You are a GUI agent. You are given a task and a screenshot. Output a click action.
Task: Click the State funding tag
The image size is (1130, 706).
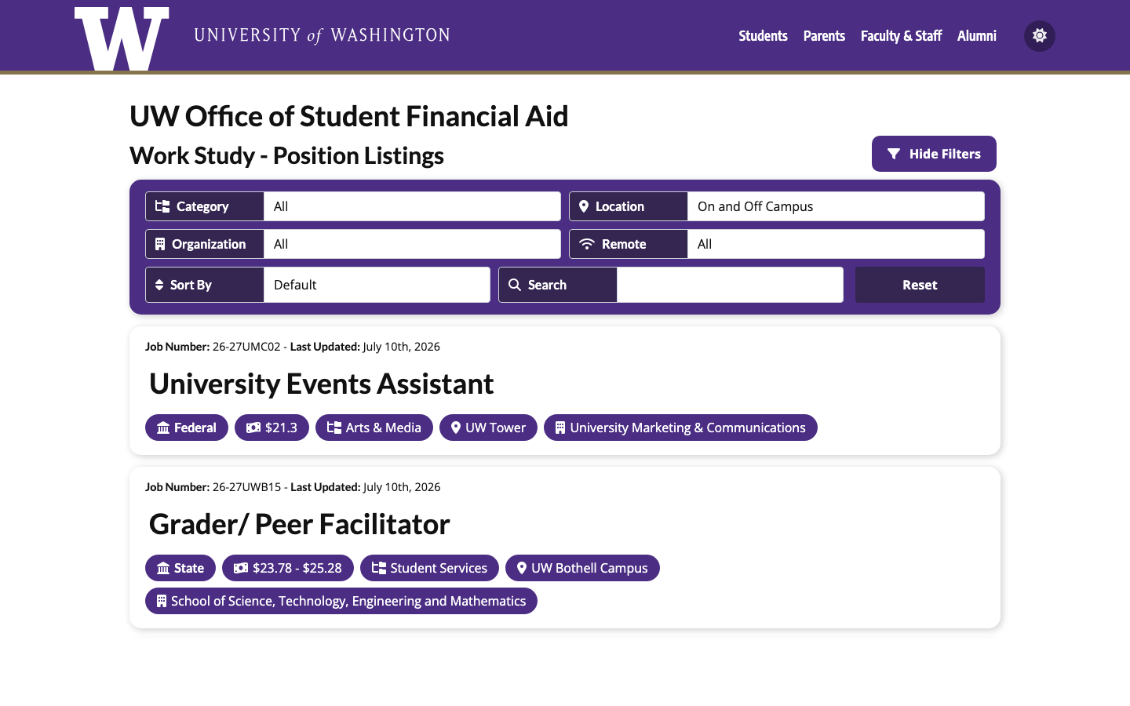tap(180, 568)
